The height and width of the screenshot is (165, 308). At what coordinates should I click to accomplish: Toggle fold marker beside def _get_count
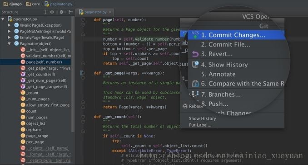coord(83,117)
